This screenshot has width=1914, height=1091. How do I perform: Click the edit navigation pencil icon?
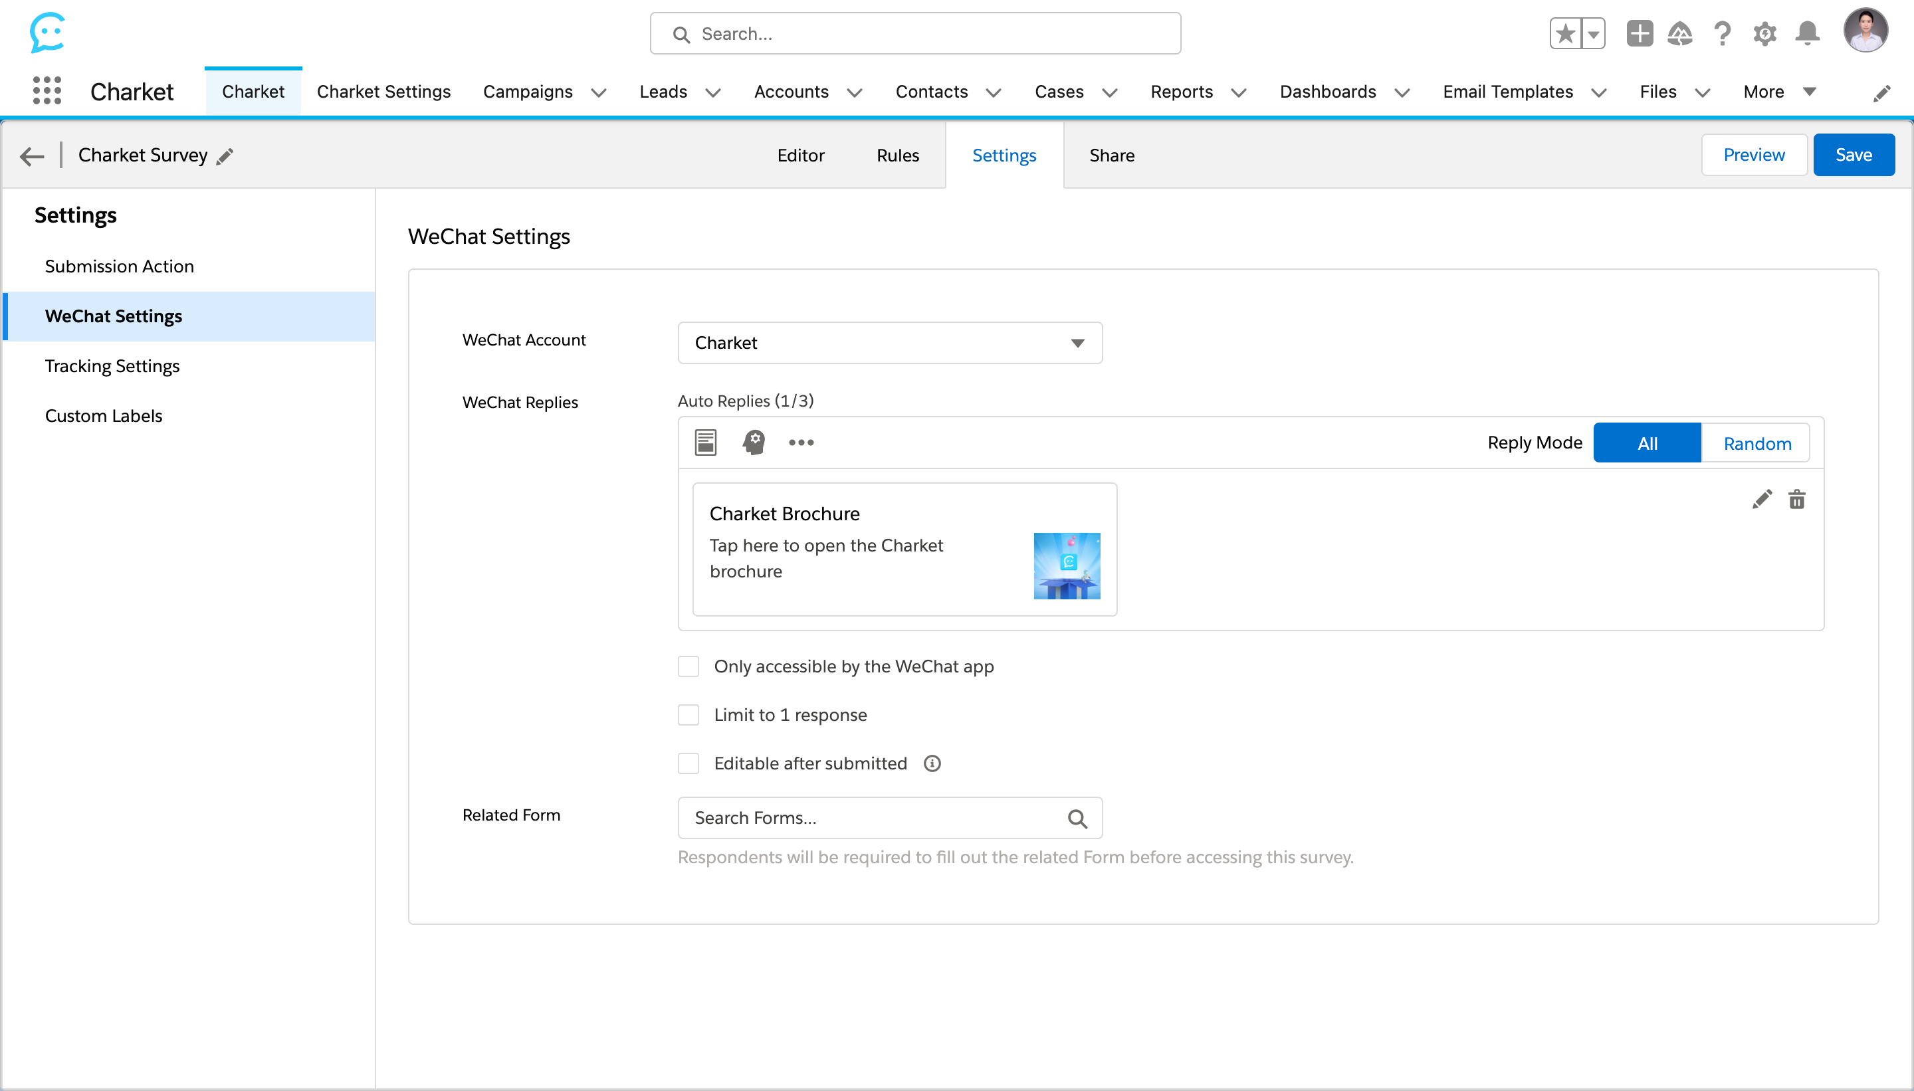pyautogui.click(x=1882, y=93)
